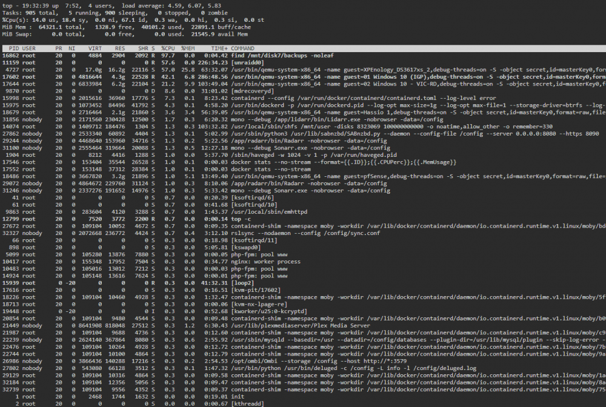Click the /opt/ombi/Ombi command
The width and height of the screenshot is (606, 407).
(x=319, y=362)
